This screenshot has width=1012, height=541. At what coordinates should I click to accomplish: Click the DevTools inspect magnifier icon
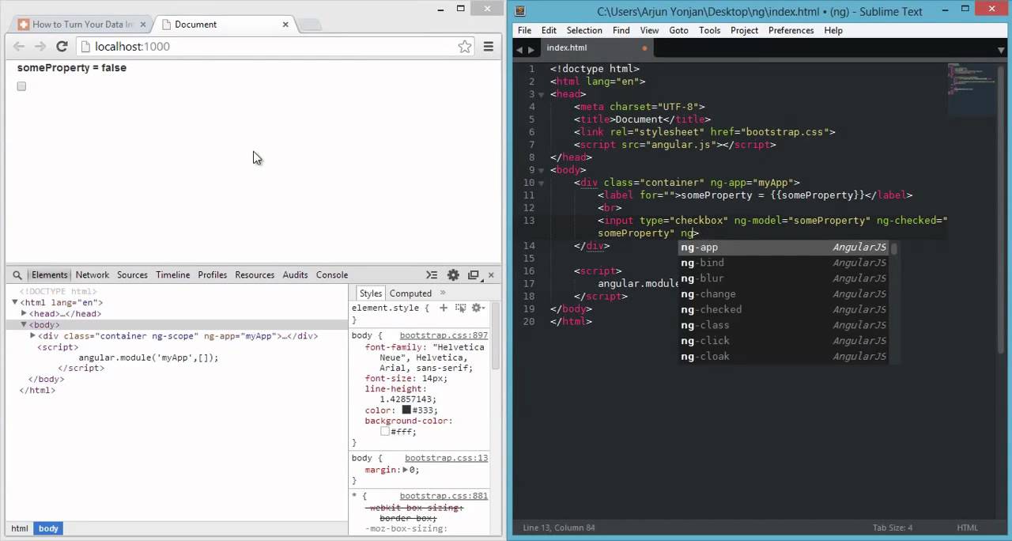pyautogui.click(x=17, y=275)
